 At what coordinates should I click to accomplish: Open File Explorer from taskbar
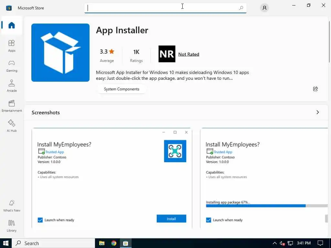pos(102,243)
